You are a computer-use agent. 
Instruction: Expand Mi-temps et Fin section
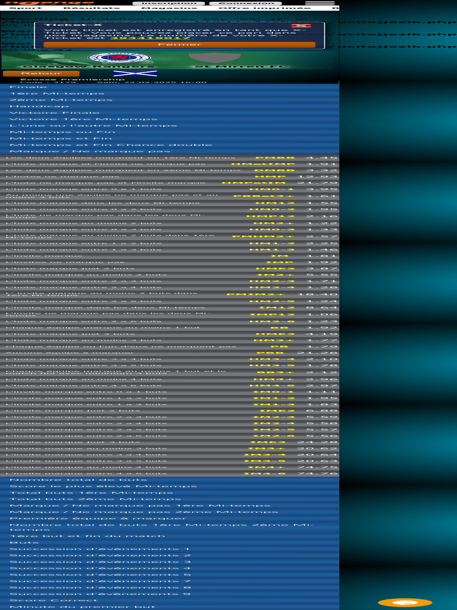tap(170, 138)
